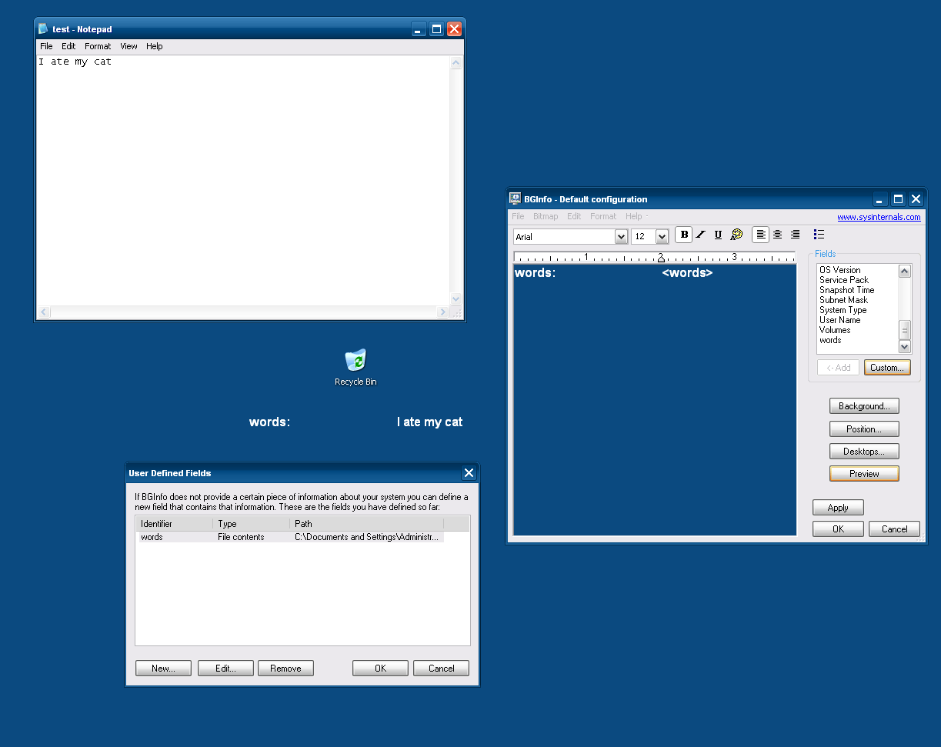This screenshot has height=747, width=941.
Task: Click Cancel in User Defined Fields dialog
Action: (x=441, y=669)
